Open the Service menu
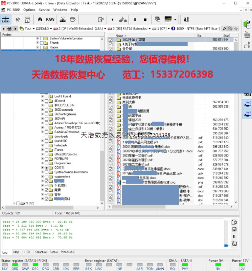The image size is (252, 271). [x=44, y=10]
